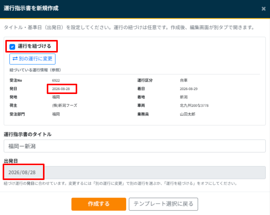Screen dimensions: 270x215
Task: Click the disabled 出発日 date field
Action: [x=135, y=172]
